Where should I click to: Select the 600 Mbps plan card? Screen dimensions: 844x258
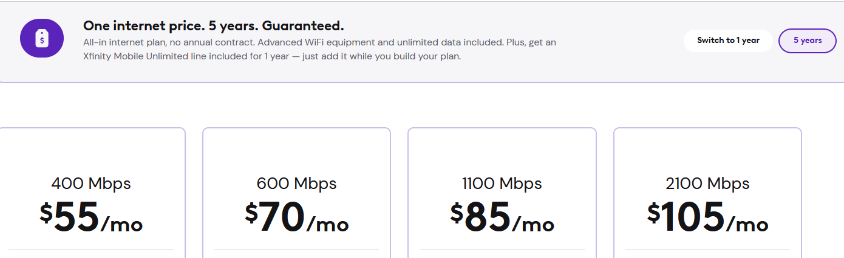(x=296, y=193)
